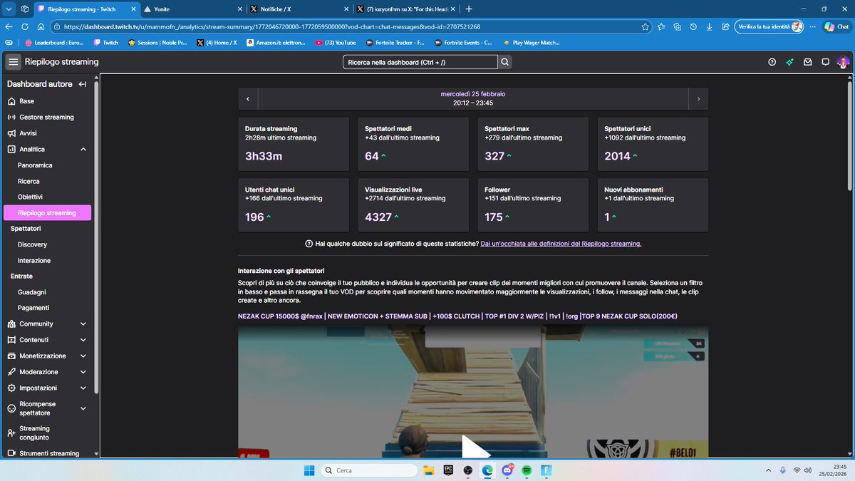Image resolution: width=855 pixels, height=481 pixels.
Task: Expand the Contenuti sidebar section
Action: tap(83, 340)
